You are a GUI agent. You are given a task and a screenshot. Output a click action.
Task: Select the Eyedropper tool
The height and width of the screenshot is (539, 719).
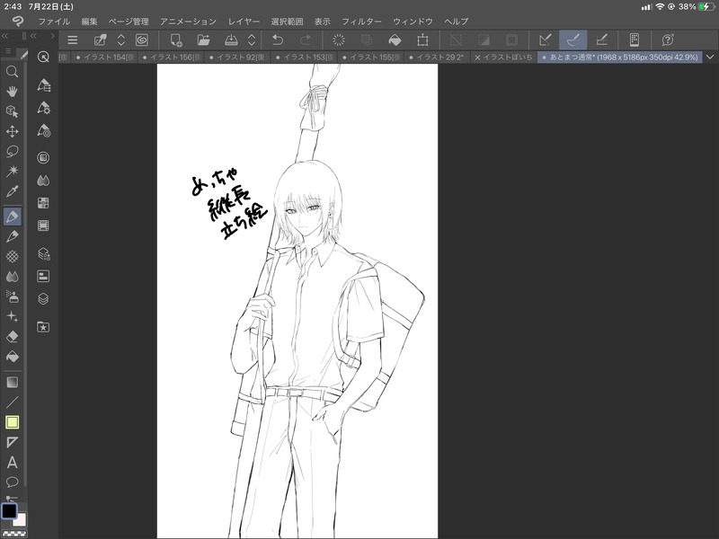13,191
